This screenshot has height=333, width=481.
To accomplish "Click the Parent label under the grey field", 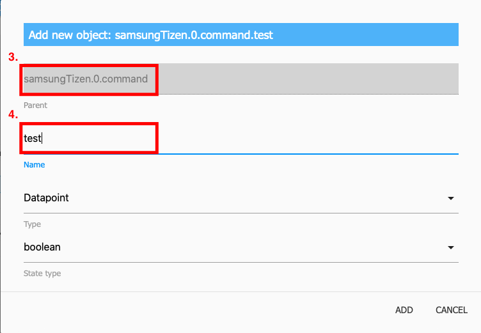I will click(35, 105).
